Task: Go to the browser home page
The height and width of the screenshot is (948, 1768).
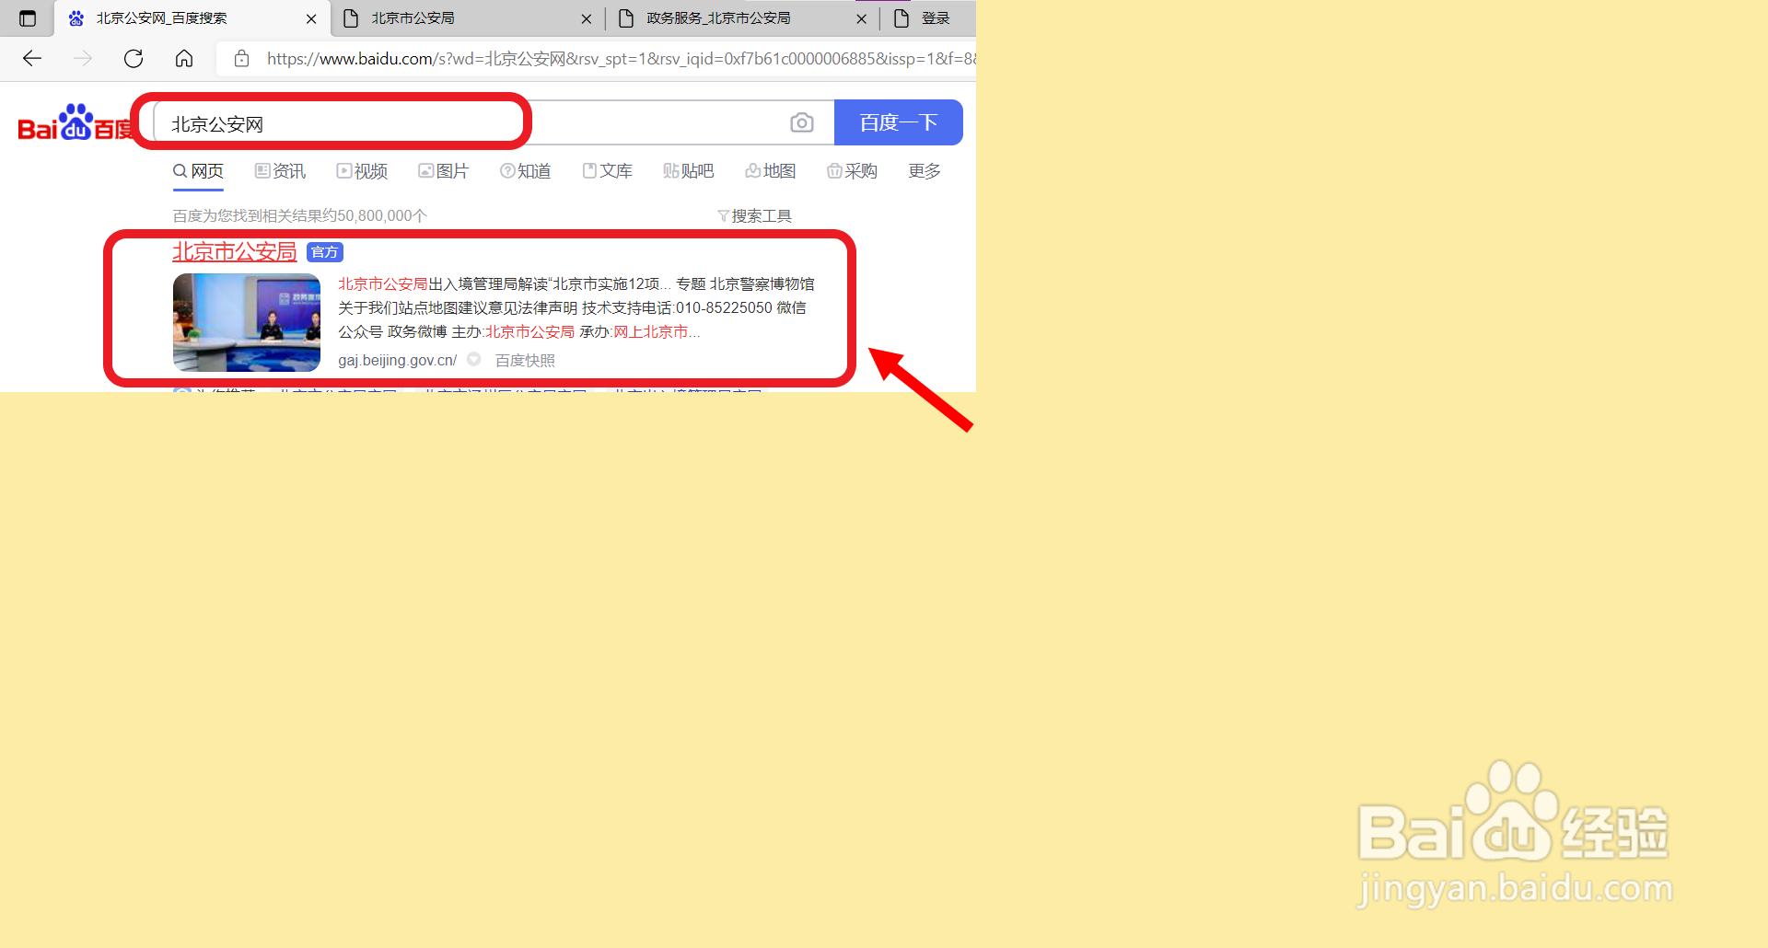Action: click(x=184, y=59)
